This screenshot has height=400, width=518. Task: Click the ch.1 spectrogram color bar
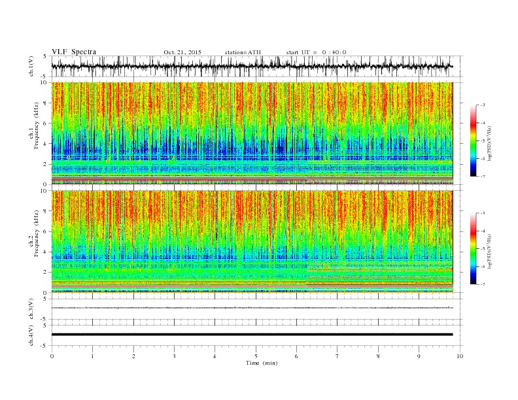pos(473,141)
